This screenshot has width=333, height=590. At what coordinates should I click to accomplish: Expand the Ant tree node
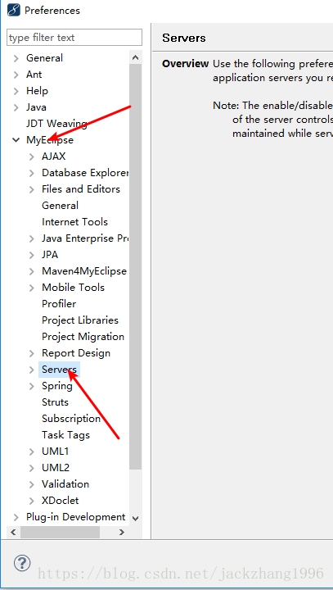(16, 75)
